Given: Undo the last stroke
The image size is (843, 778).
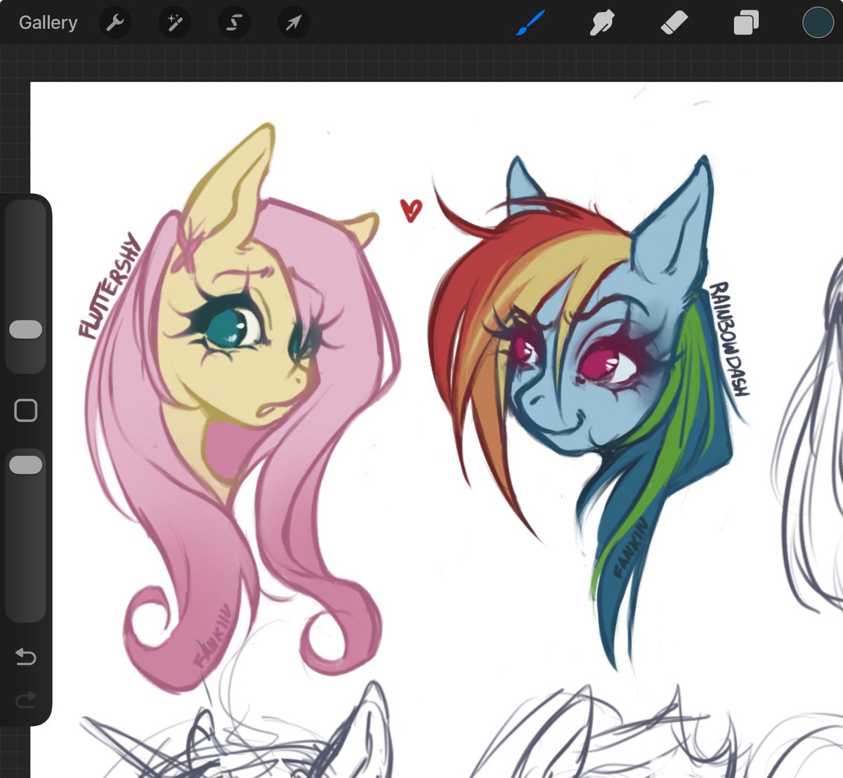Looking at the screenshot, I should (25, 657).
